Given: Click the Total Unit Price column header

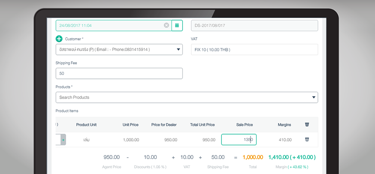Looking at the screenshot, I should click(x=202, y=125).
